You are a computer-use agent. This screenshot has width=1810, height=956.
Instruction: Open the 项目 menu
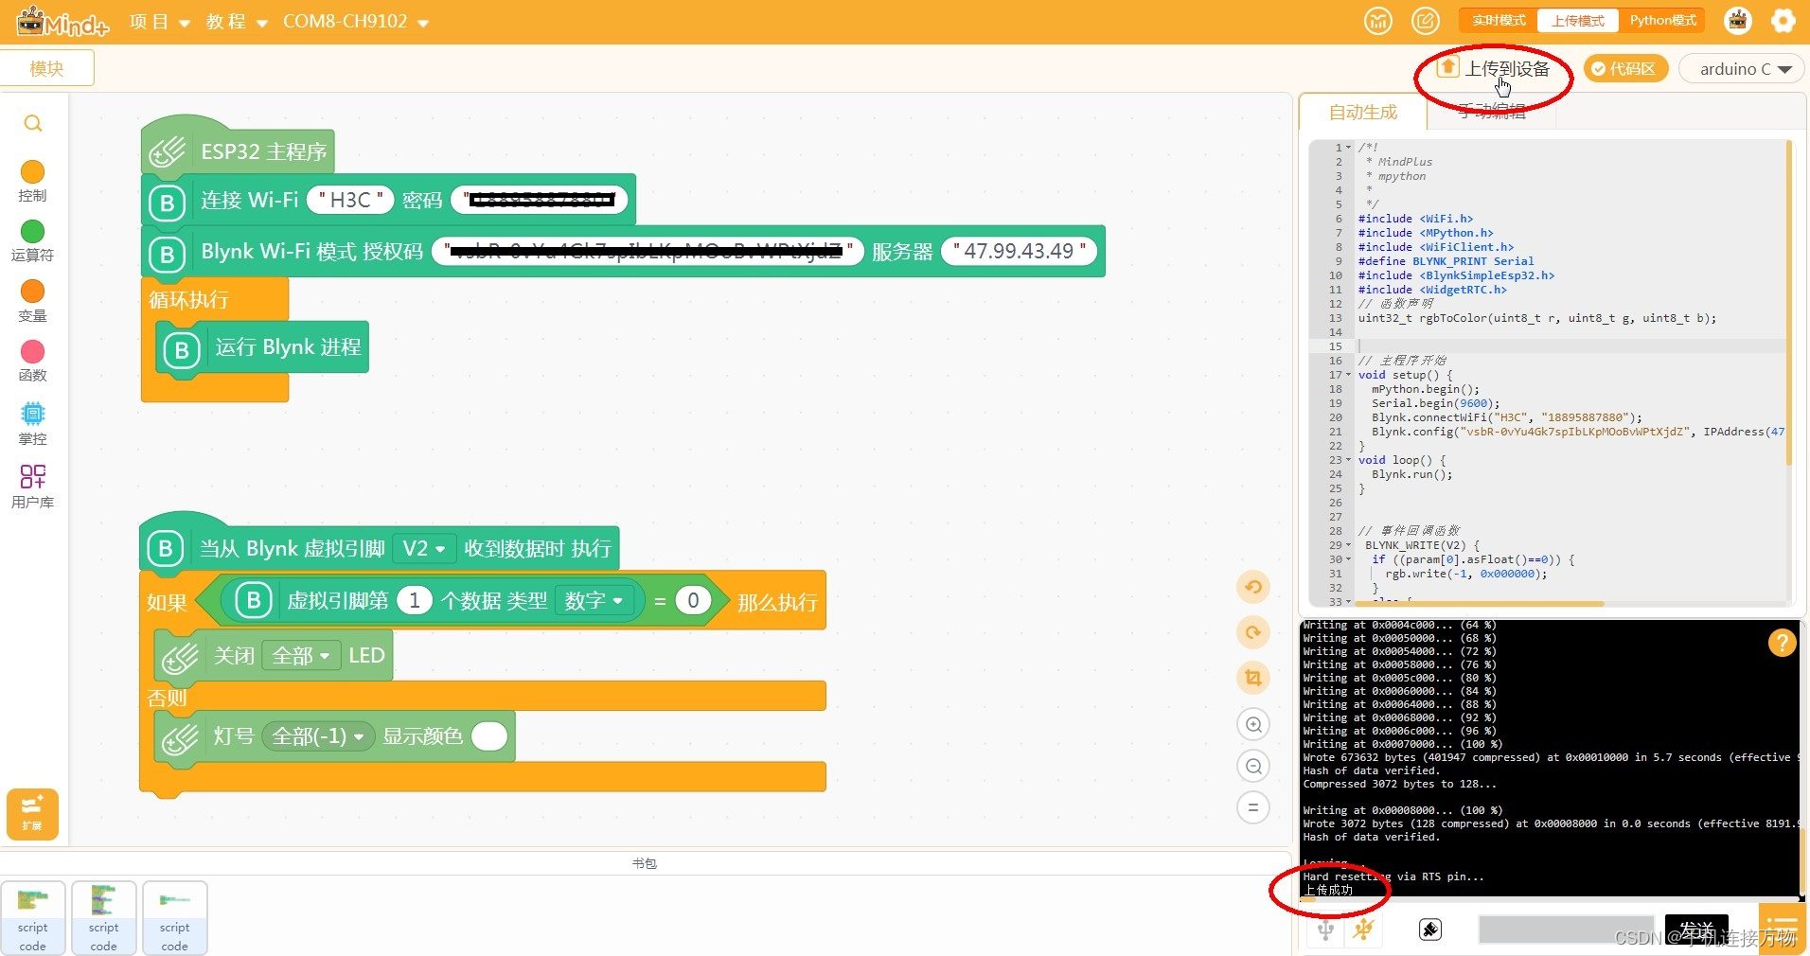pyautogui.click(x=159, y=22)
